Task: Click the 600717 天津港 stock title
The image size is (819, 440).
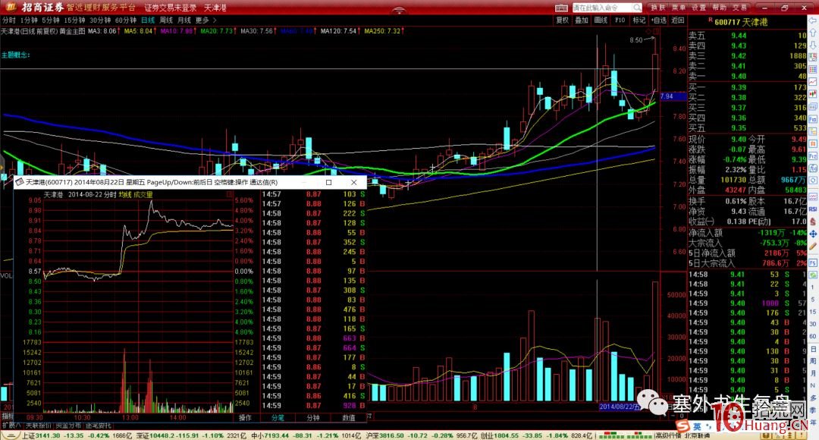Action: 741,23
